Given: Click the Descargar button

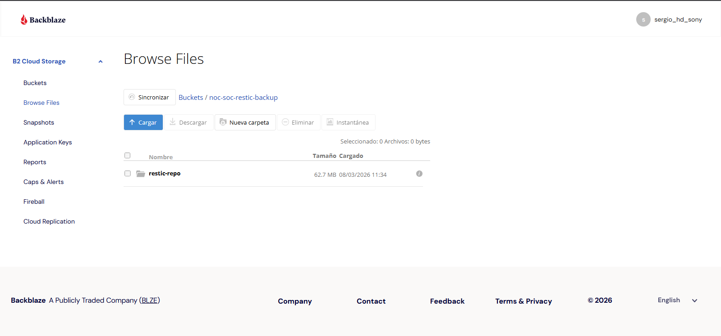Looking at the screenshot, I should (189, 122).
